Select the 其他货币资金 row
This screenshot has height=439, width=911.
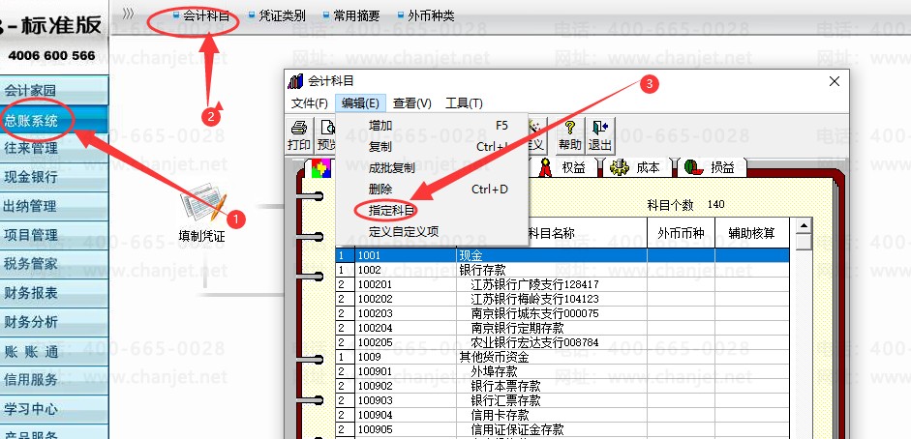(x=562, y=357)
